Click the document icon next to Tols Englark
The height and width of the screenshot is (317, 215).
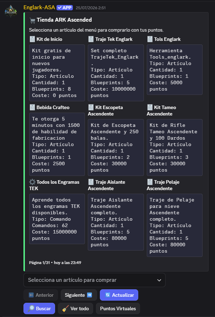click(150, 39)
